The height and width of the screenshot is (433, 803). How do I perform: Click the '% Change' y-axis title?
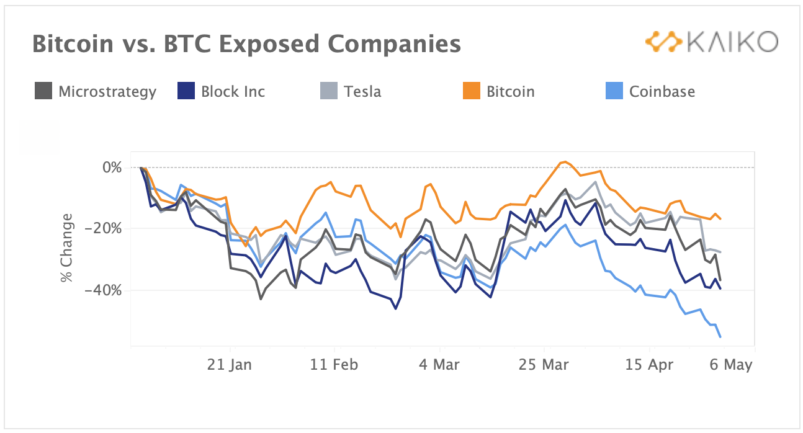pyautogui.click(x=66, y=248)
